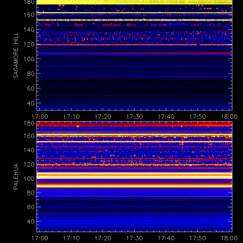Click the 17:10 time label below Palehua plot
This screenshot has height=243, width=243.
[x=71, y=238]
